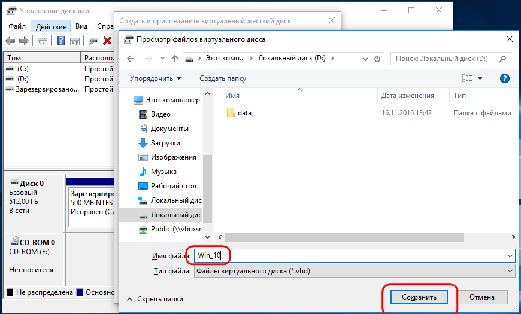Click navigation pane scroll up arrow
Image resolution: width=521 pixels, height=314 pixels.
208,93
